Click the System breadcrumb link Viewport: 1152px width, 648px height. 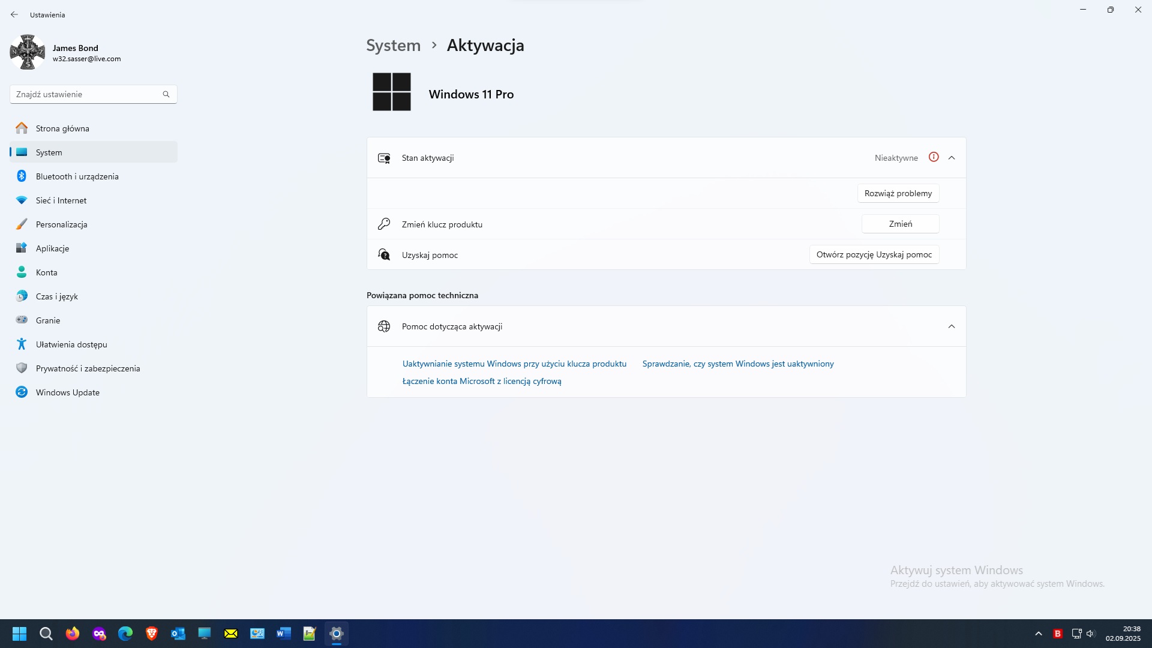(x=394, y=46)
